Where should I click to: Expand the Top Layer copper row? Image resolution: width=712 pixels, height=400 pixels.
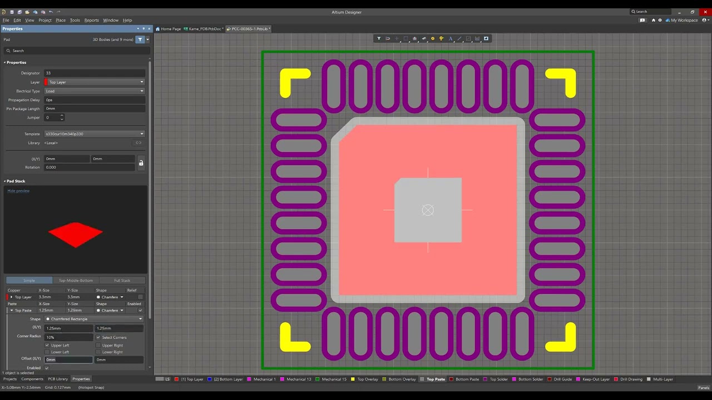(x=11, y=297)
